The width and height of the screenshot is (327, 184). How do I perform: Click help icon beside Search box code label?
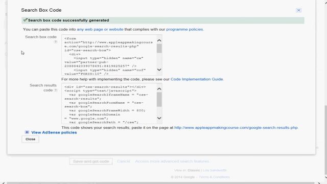tap(55, 42)
